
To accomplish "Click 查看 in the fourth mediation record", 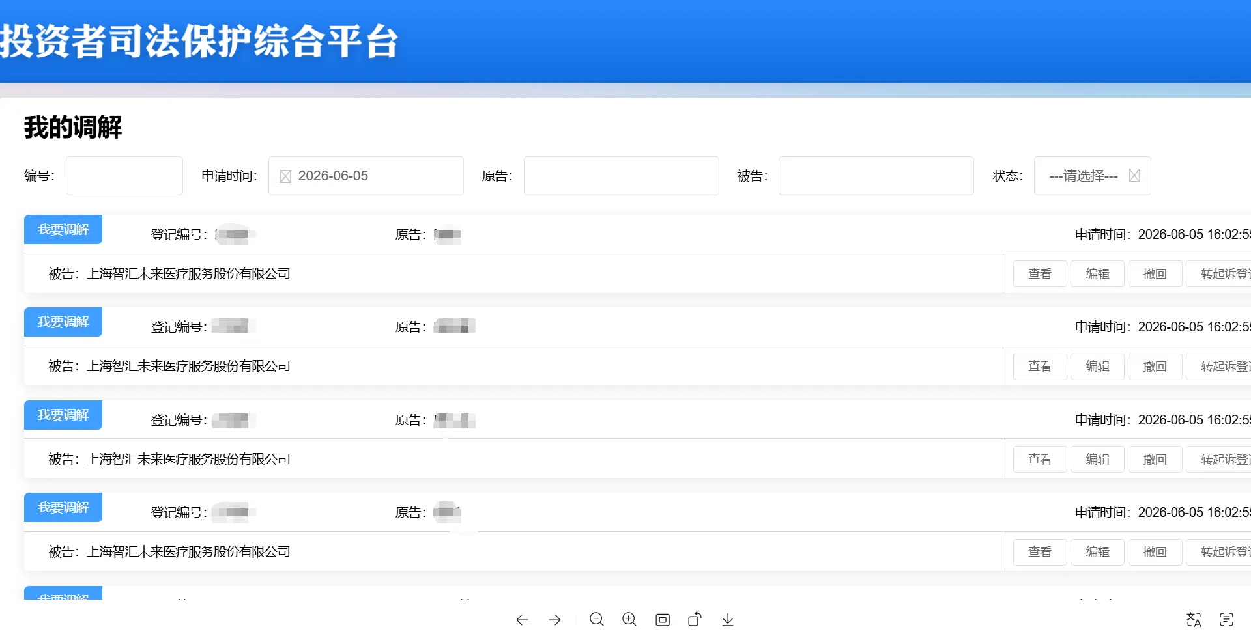I will pyautogui.click(x=1040, y=552).
